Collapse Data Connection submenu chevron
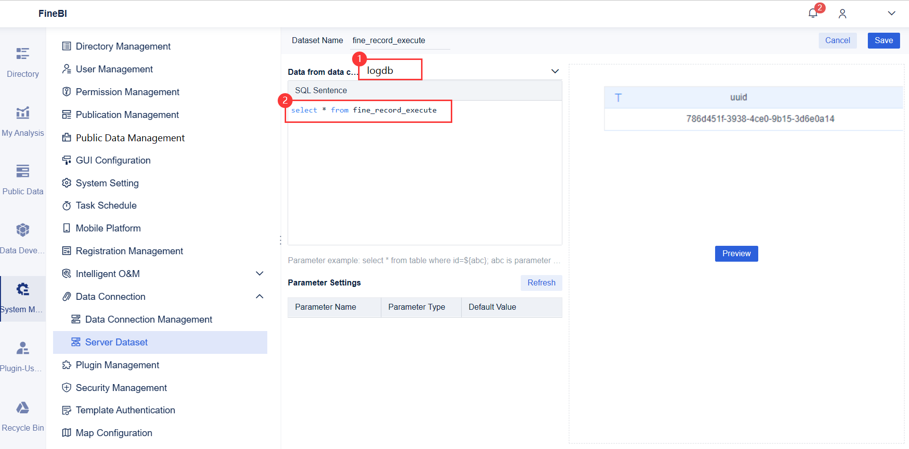Viewport: 909px width, 449px height. 259,296
